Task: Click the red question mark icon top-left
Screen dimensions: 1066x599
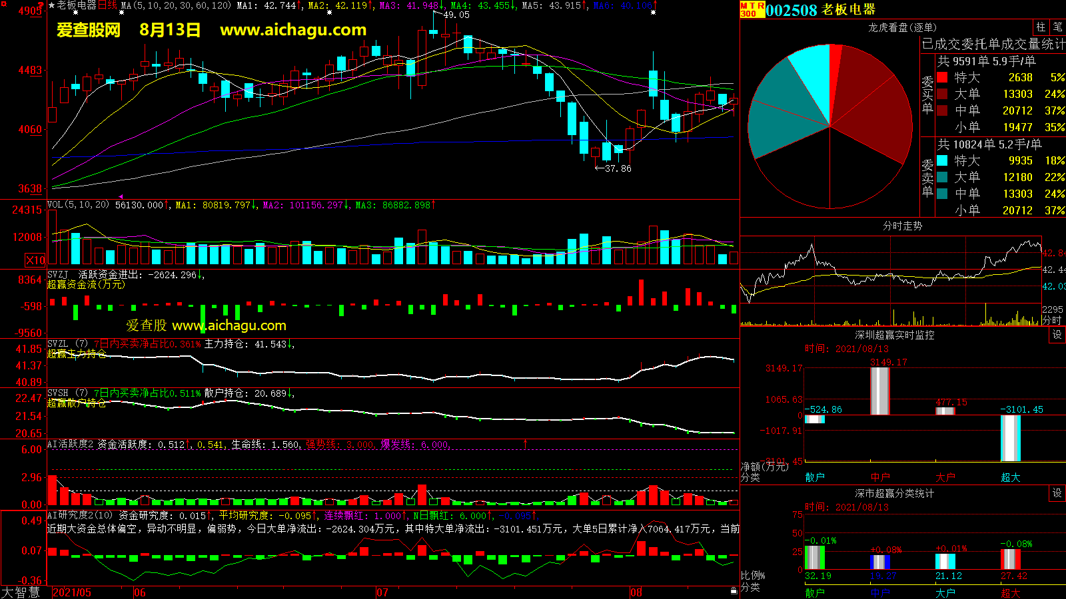Action: tap(41, 6)
